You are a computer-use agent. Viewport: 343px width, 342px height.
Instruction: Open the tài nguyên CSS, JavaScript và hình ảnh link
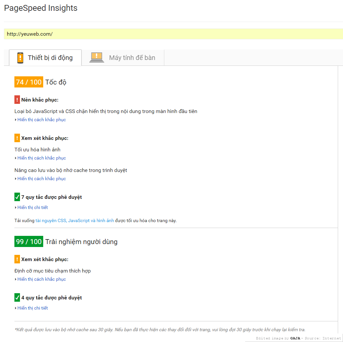click(75, 220)
